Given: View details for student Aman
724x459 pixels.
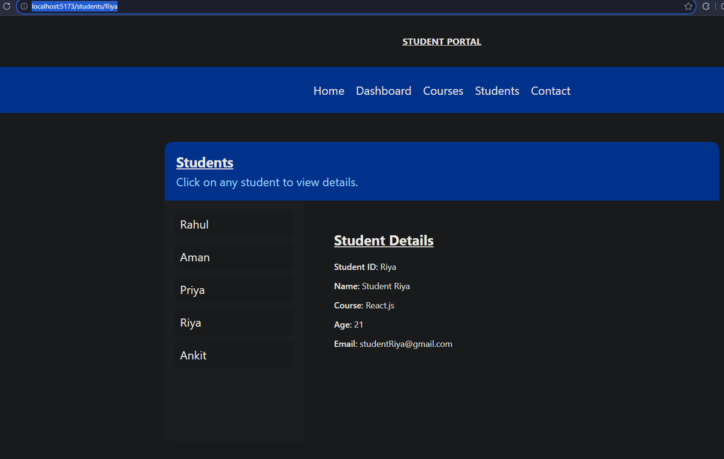Looking at the screenshot, I should (234, 257).
